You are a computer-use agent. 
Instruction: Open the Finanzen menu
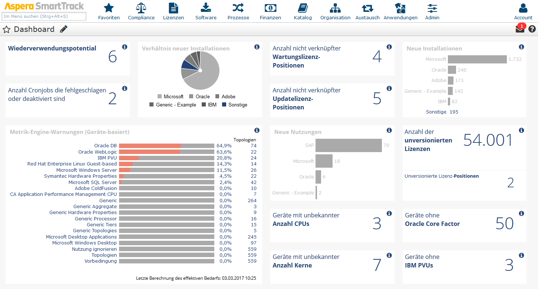coord(270,12)
